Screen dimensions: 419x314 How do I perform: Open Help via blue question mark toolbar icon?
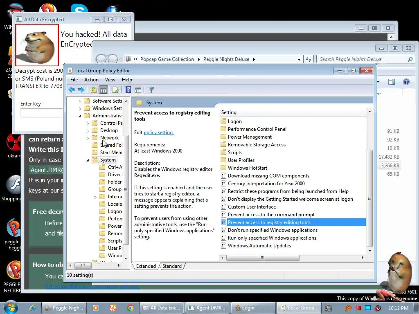[128, 90]
